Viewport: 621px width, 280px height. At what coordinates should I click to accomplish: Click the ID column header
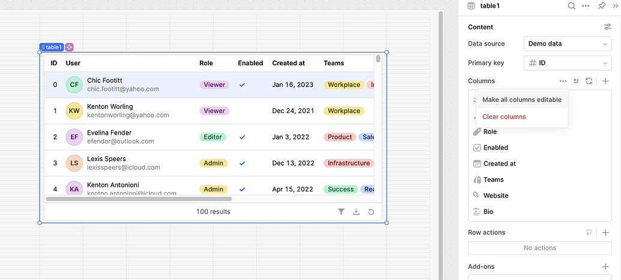(54, 63)
